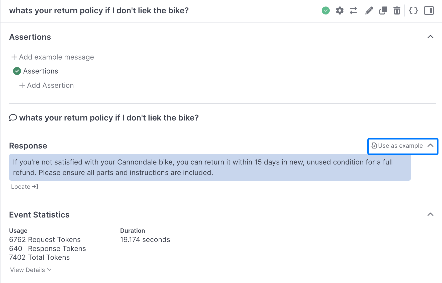Click the chat bubble icon beside the question

tap(13, 117)
